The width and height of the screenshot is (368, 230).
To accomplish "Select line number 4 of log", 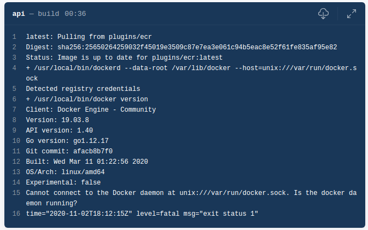I will click(14, 68).
